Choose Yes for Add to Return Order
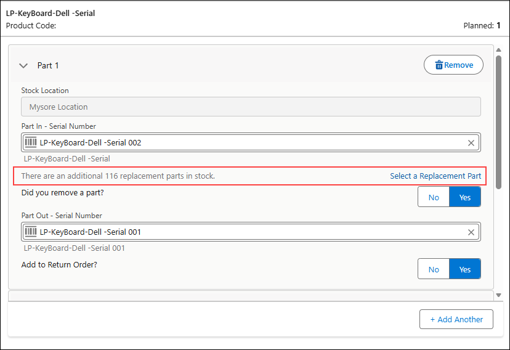 pyautogui.click(x=465, y=269)
